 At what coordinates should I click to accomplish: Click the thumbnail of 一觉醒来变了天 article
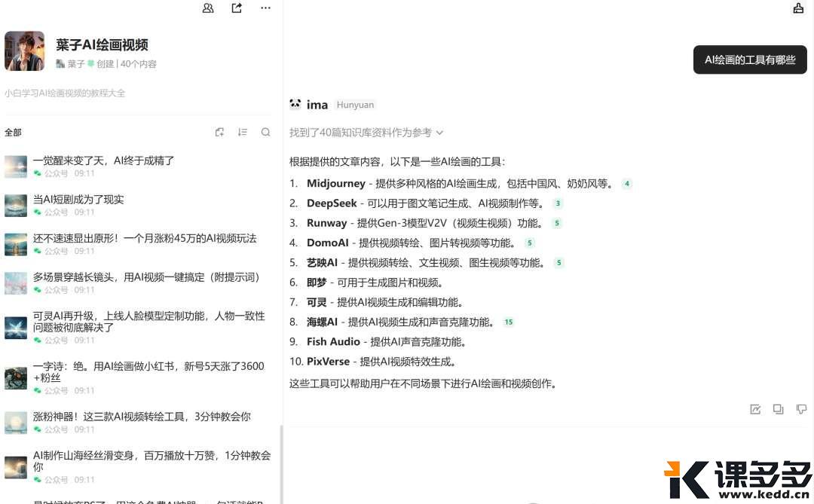click(16, 166)
